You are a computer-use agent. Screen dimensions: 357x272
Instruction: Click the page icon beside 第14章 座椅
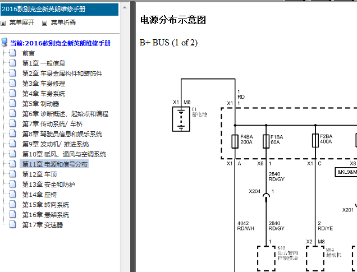point(13,194)
